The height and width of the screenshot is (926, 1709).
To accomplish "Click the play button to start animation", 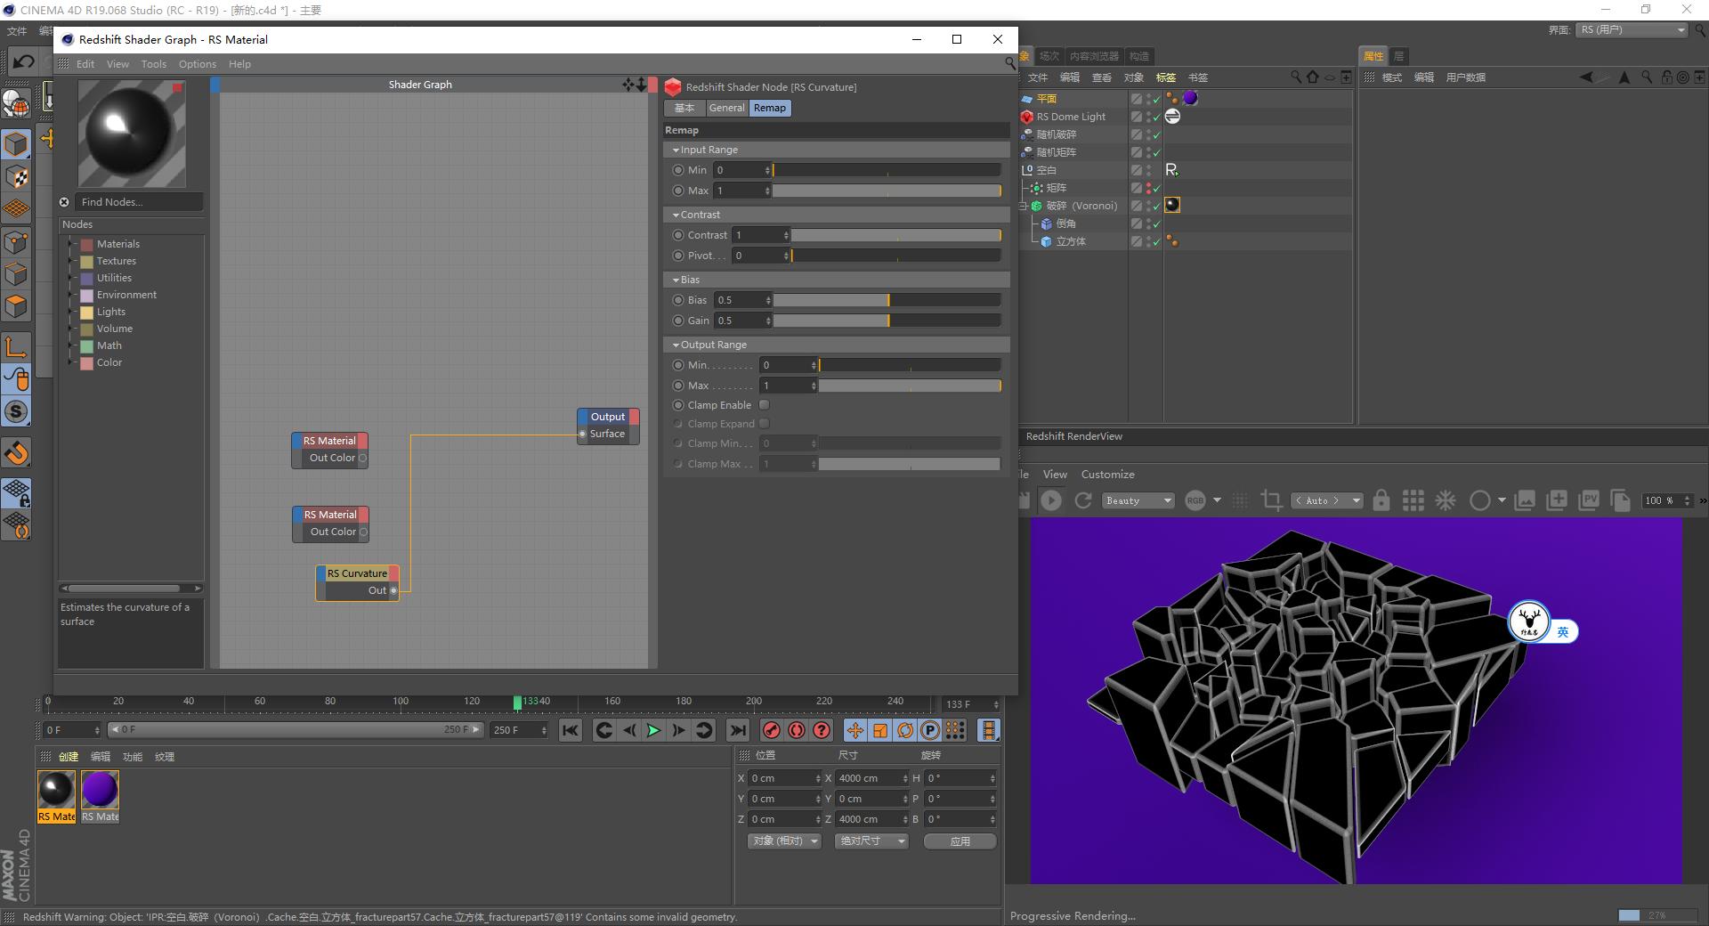I will (x=654, y=730).
